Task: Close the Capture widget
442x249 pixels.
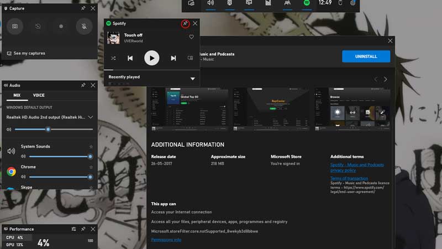Action: pyautogui.click(x=93, y=8)
